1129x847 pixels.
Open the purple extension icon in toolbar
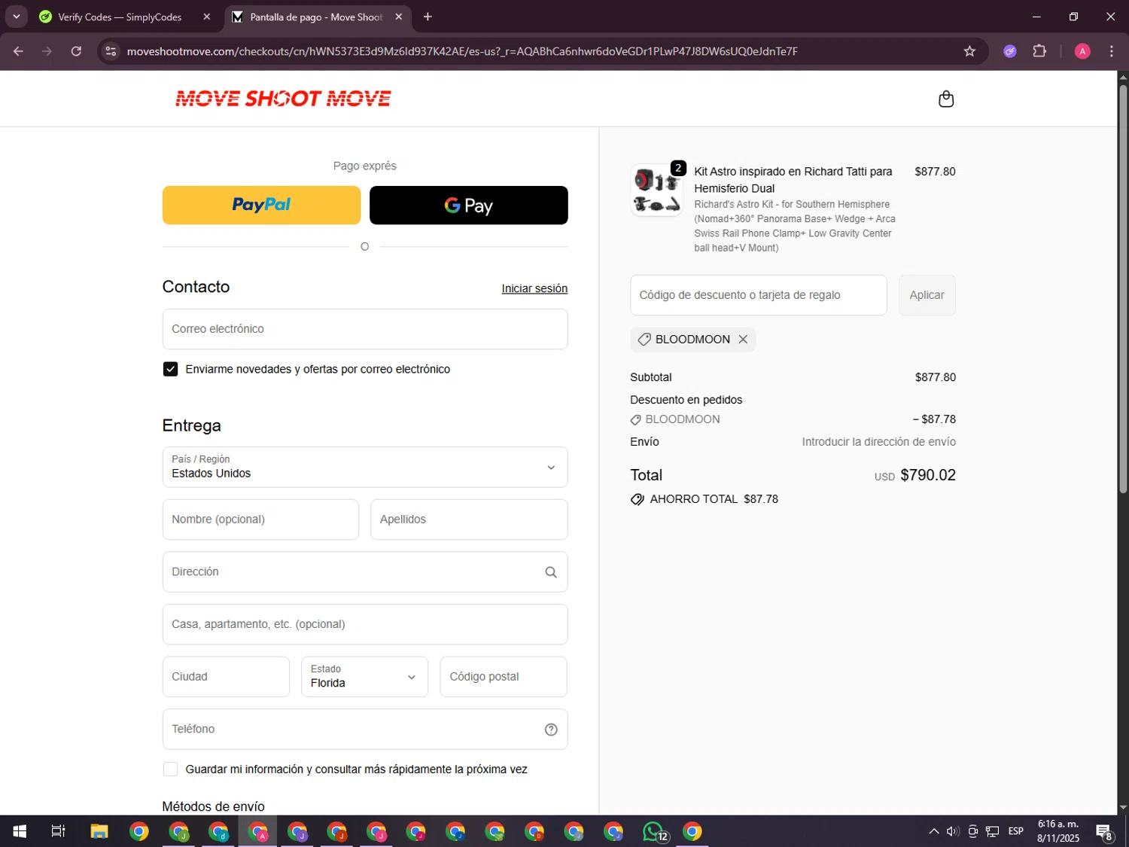(1010, 51)
